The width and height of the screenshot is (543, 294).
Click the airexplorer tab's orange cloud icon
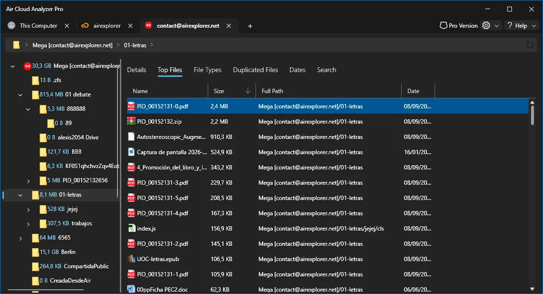tap(85, 26)
